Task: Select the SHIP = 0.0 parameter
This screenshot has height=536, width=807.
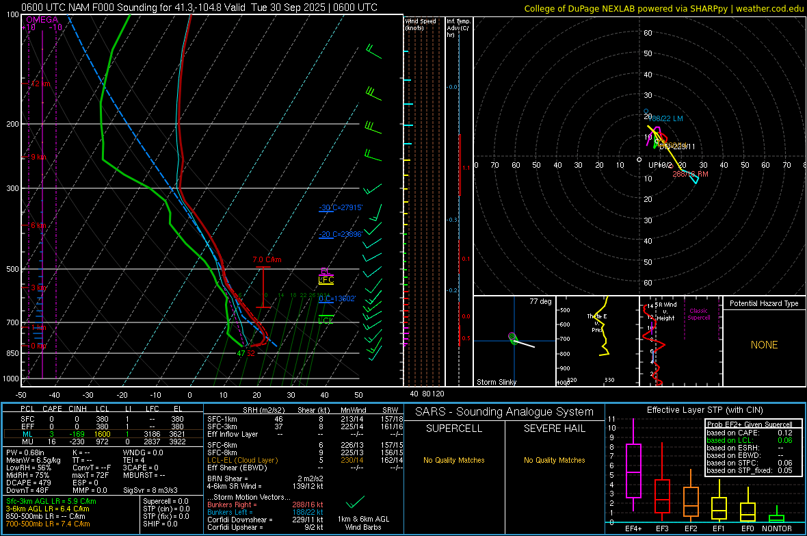Action: [x=160, y=524]
